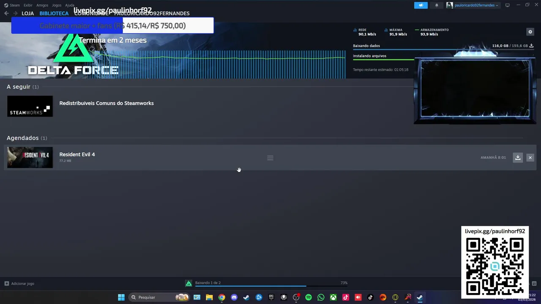Open the black TikTok taskbar icon

pyautogui.click(x=371, y=297)
